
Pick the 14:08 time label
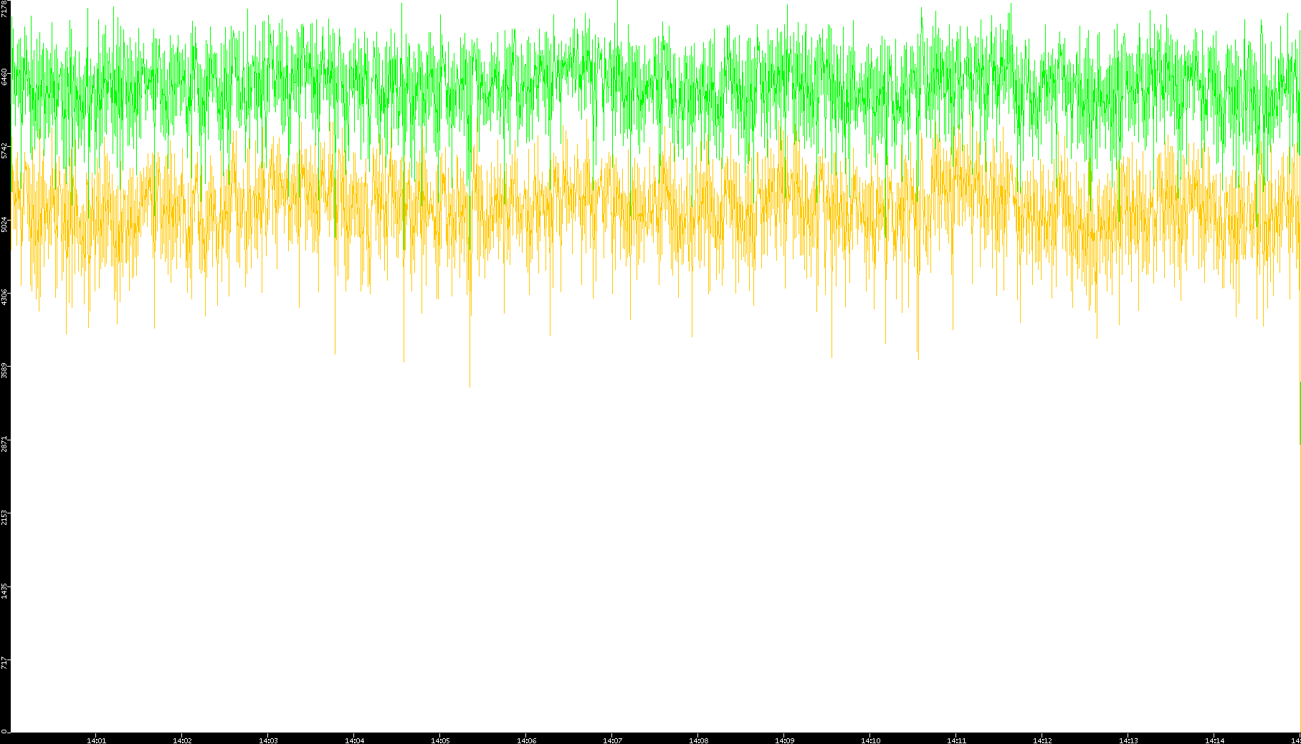(698, 740)
